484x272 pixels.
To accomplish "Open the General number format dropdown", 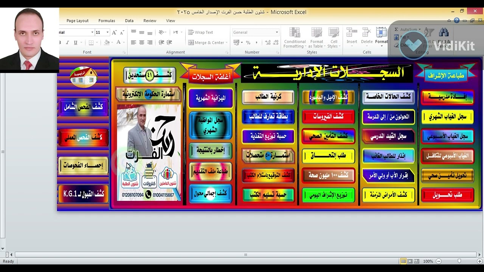I will coord(277,32).
